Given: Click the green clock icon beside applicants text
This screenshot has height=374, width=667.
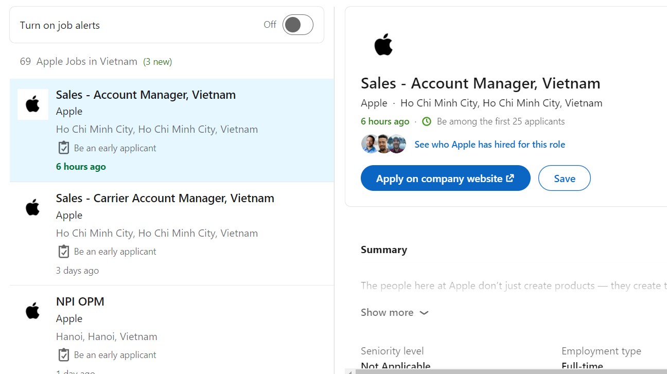Looking at the screenshot, I should (426, 121).
